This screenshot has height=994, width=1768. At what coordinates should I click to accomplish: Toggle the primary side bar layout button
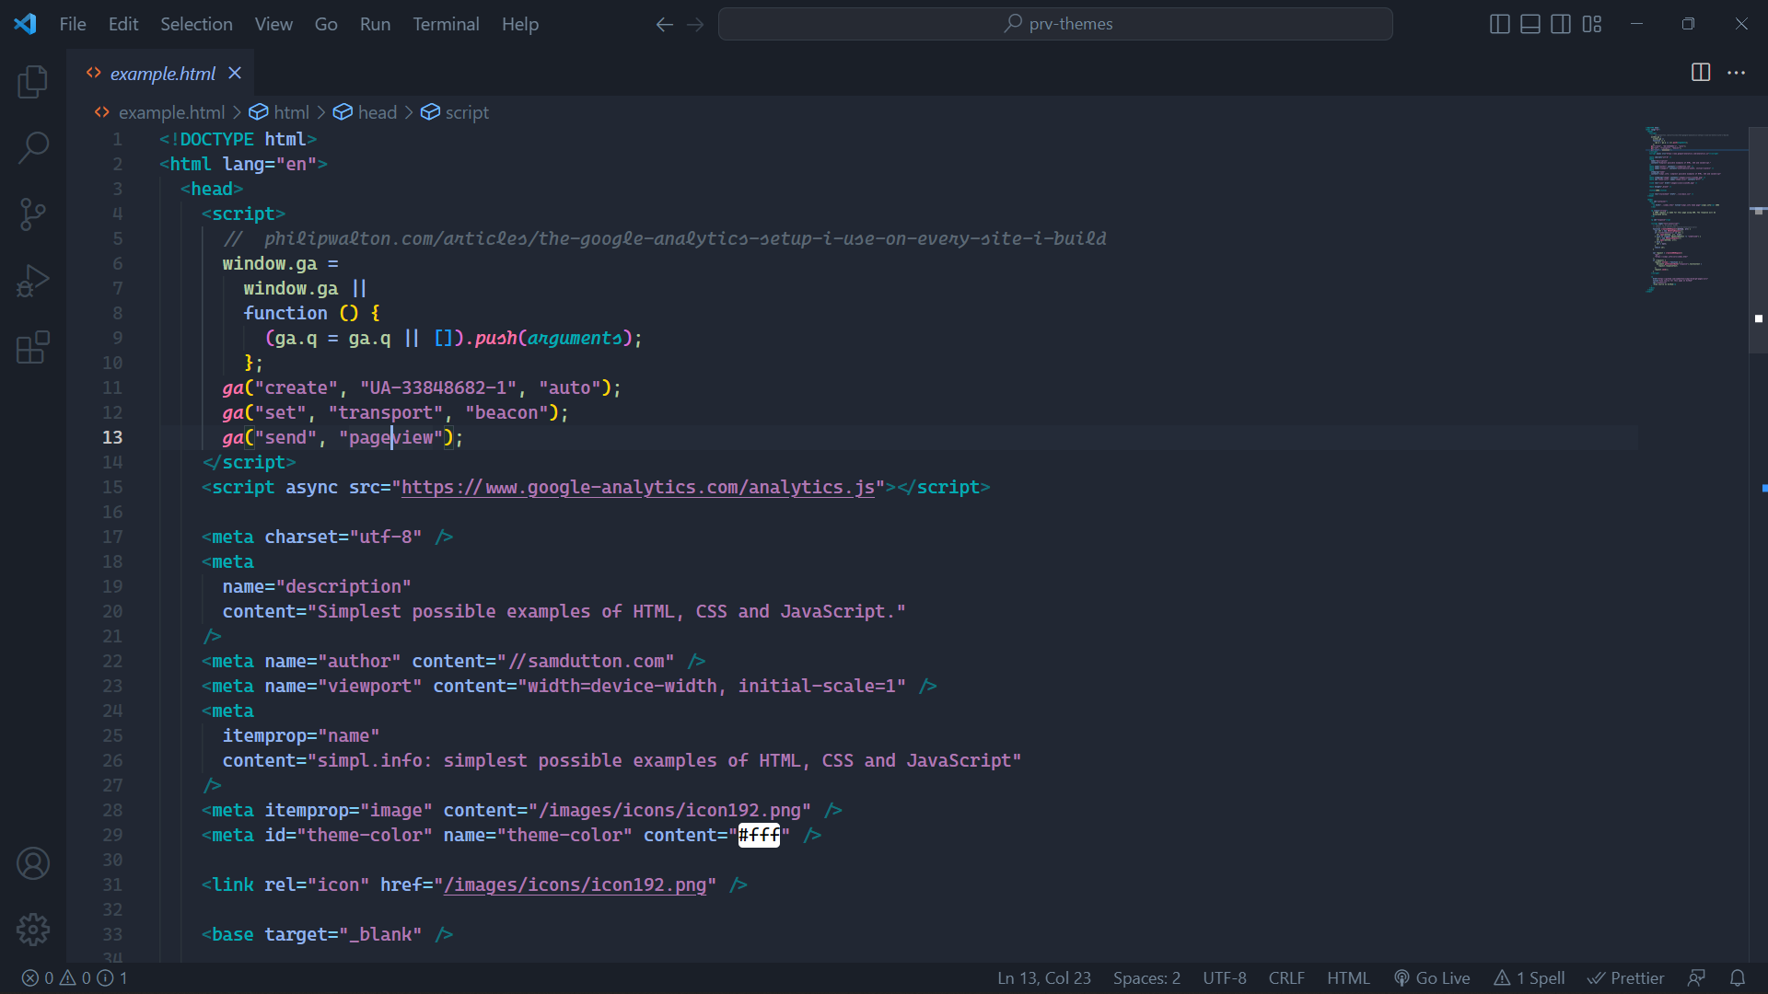pos(1499,24)
